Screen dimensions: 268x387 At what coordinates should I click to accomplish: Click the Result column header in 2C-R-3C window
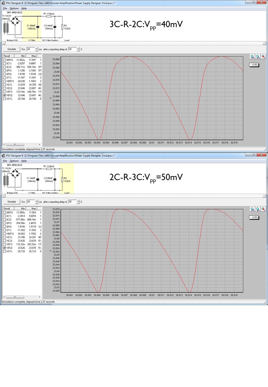[x=8, y=208]
